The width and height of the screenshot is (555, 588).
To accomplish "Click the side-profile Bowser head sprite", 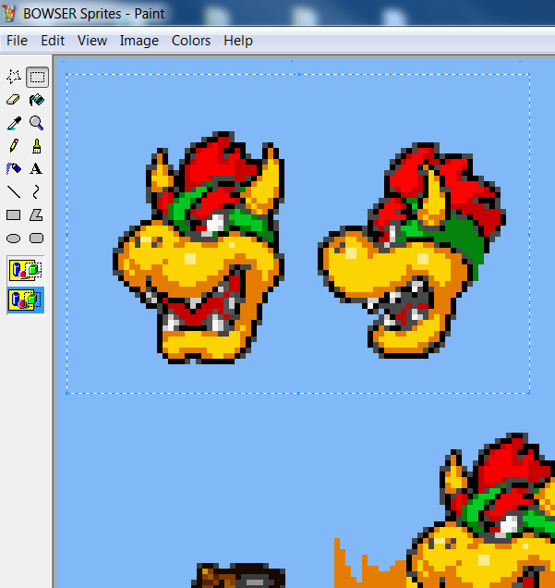I will 412,251.
